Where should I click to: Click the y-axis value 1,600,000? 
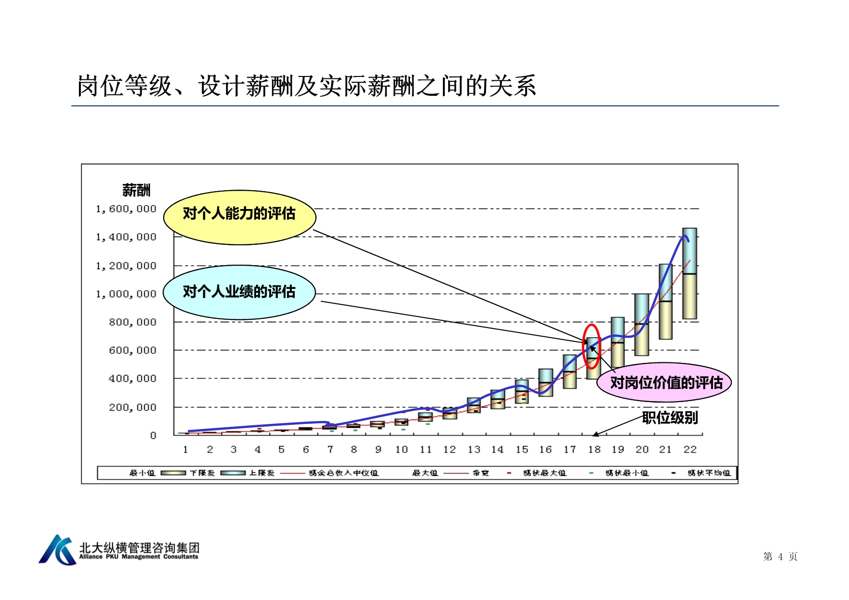126,209
